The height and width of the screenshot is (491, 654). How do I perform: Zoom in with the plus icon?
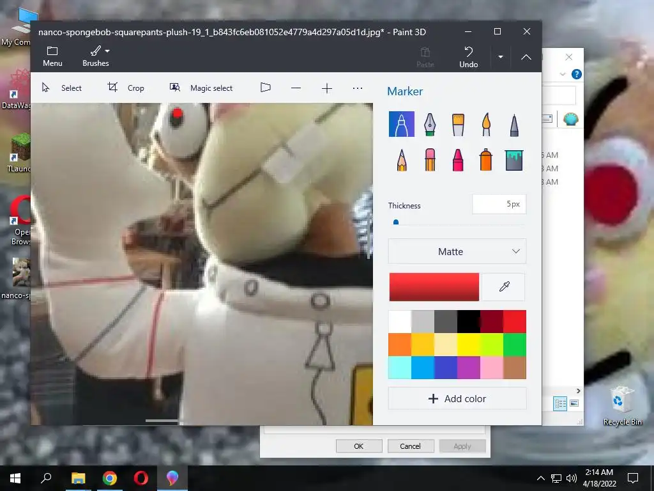(x=326, y=88)
